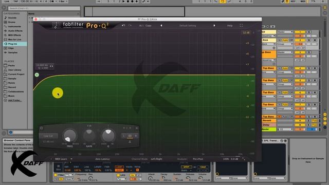Click the transport Play button
This screenshot has width=329, height=185.
pos(123,2)
